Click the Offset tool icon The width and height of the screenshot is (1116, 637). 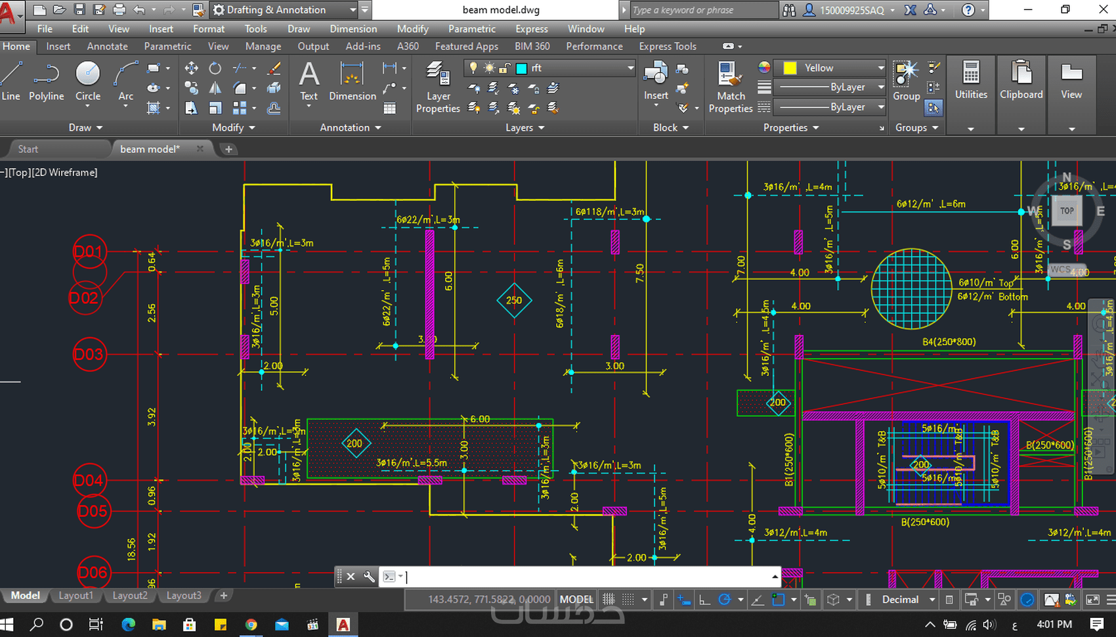pos(274,108)
